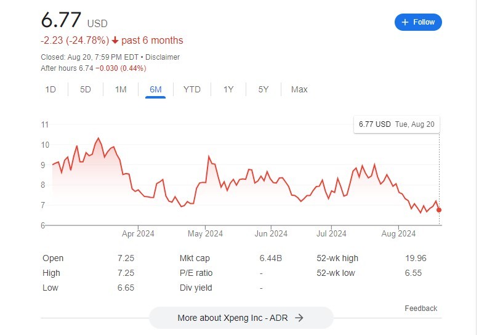Screen dimensions: 479x335
Task: Switch to the 1M range tab
Action: pos(121,89)
